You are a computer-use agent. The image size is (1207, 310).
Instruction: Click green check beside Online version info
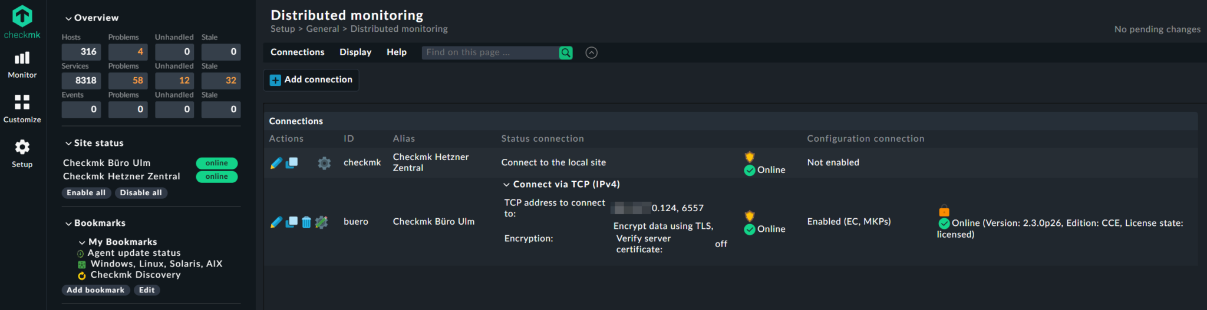pos(944,224)
